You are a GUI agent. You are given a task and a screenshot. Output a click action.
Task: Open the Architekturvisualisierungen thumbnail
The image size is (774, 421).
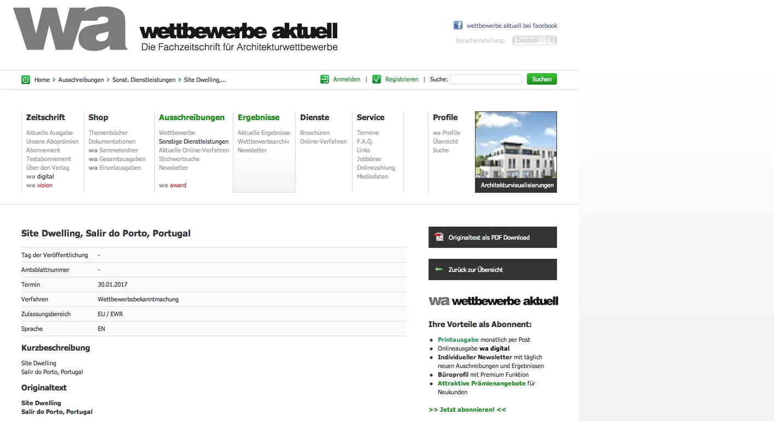(516, 152)
